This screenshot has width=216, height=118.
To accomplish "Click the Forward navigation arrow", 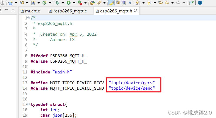I will click(x=178, y=3).
